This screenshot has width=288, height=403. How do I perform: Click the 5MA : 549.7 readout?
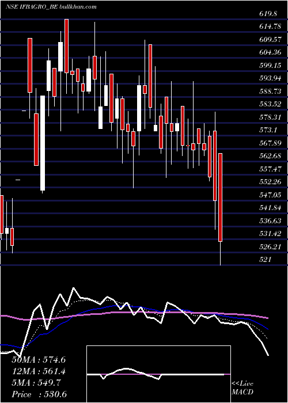[x=36, y=383]
